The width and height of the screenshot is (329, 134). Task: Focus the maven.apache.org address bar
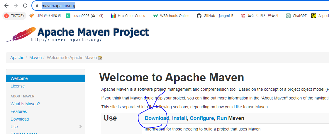coord(180,6)
